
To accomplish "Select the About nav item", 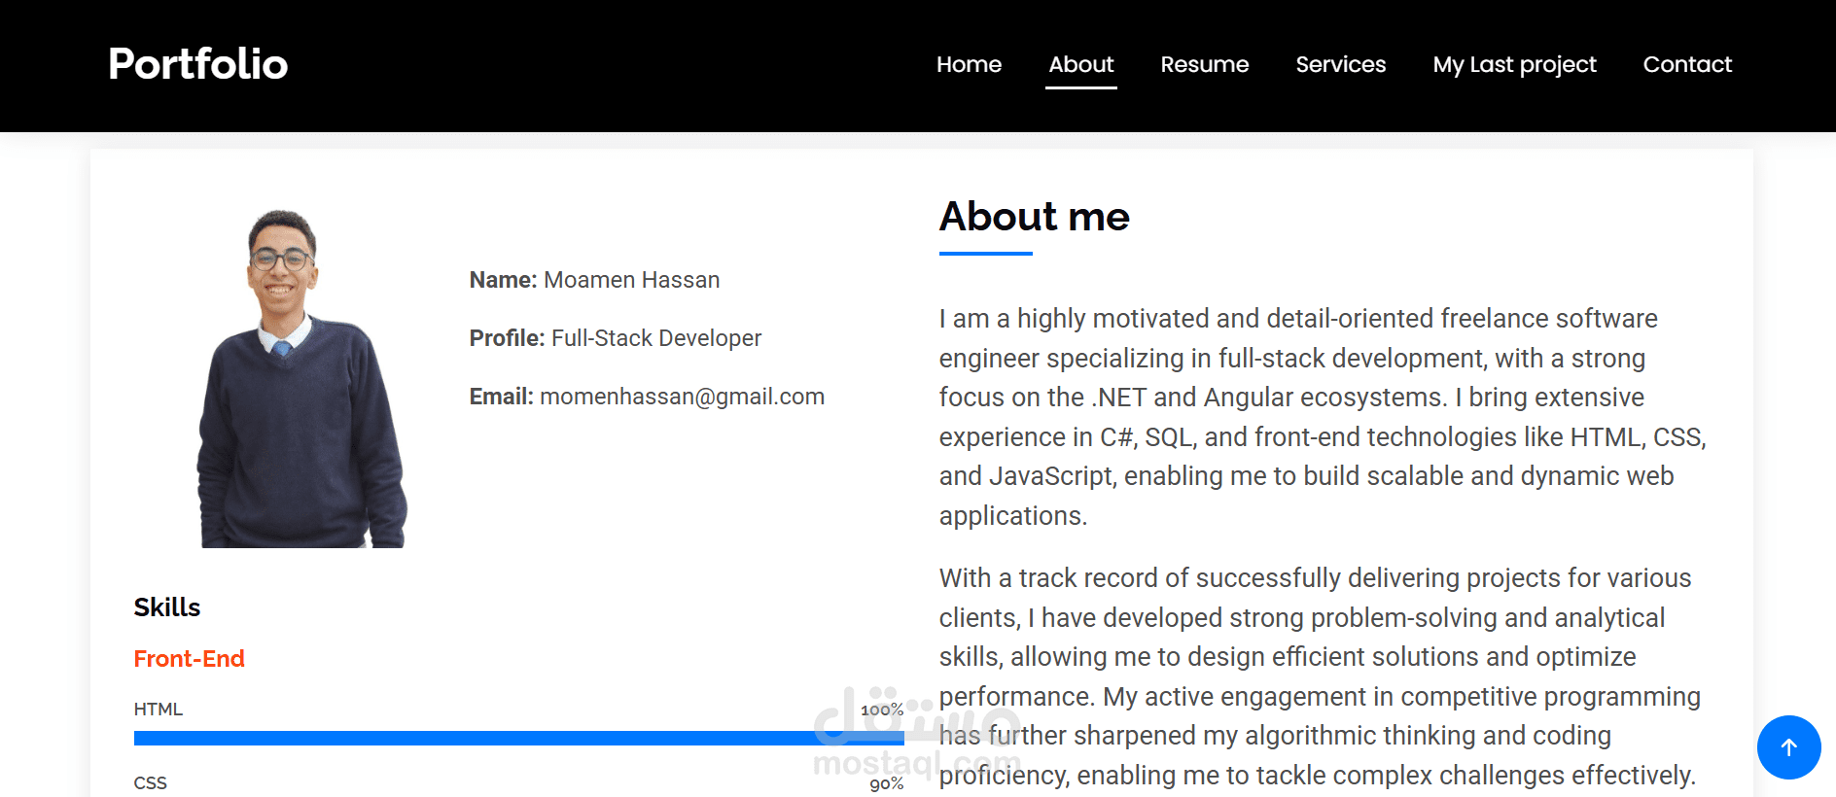I will point(1080,65).
